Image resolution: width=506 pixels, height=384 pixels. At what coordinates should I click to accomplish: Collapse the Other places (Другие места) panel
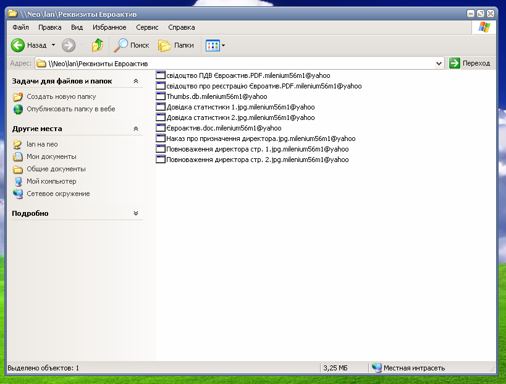pos(136,129)
